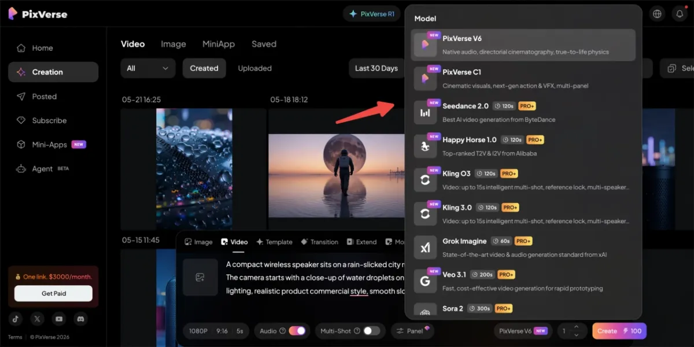
Task: Open the Agent robot sidebar icon
Action: click(x=21, y=169)
